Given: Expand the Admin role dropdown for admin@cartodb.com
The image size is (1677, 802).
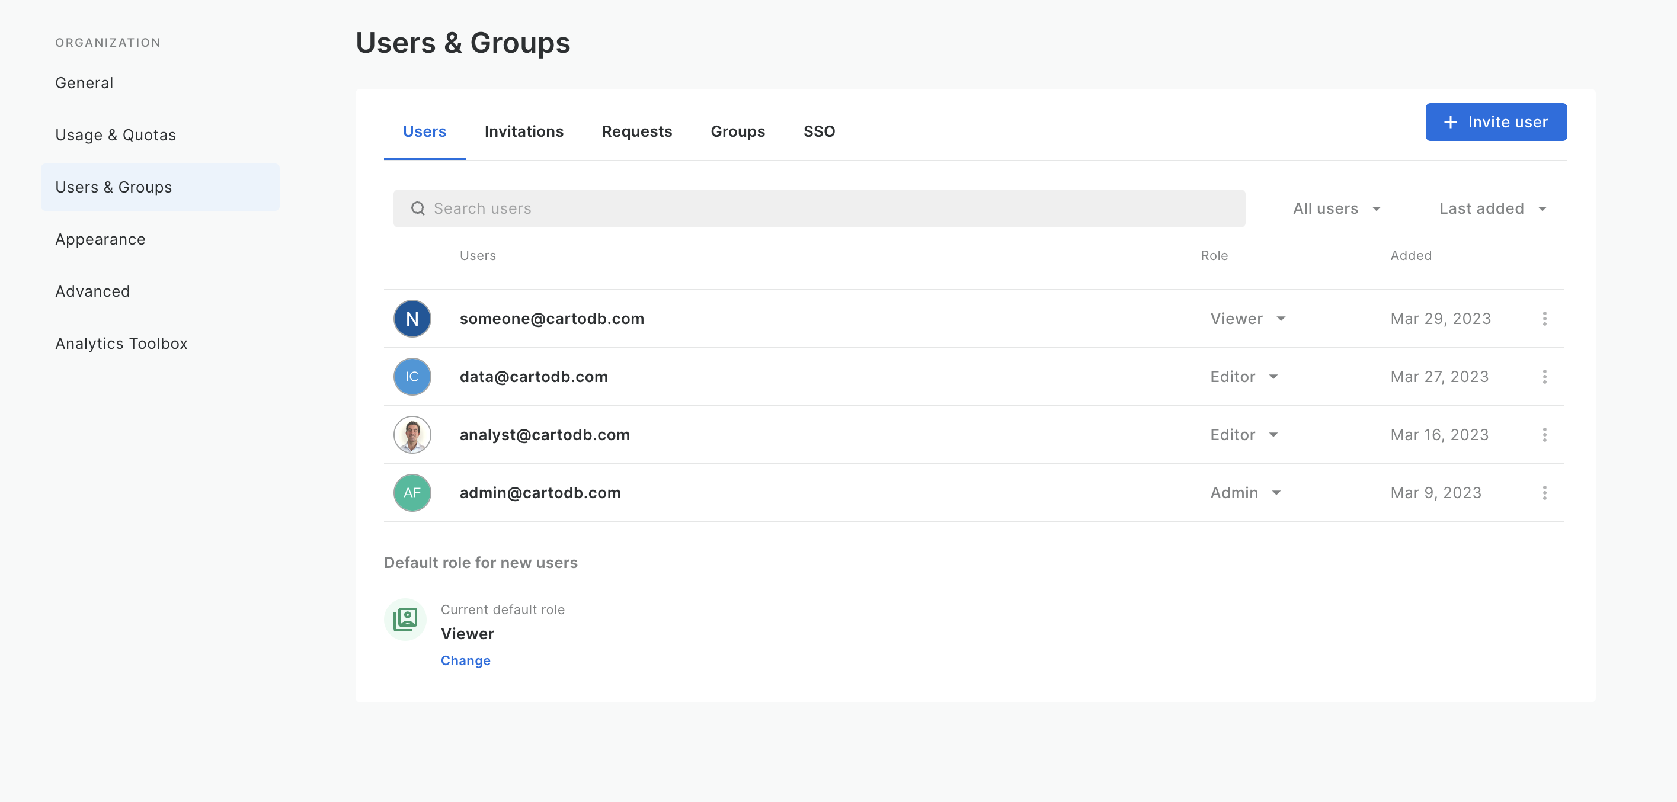Looking at the screenshot, I should [x=1246, y=492].
